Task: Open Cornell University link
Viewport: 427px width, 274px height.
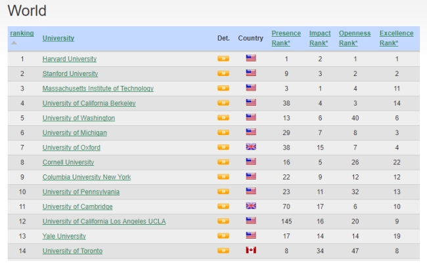Action: [68, 163]
